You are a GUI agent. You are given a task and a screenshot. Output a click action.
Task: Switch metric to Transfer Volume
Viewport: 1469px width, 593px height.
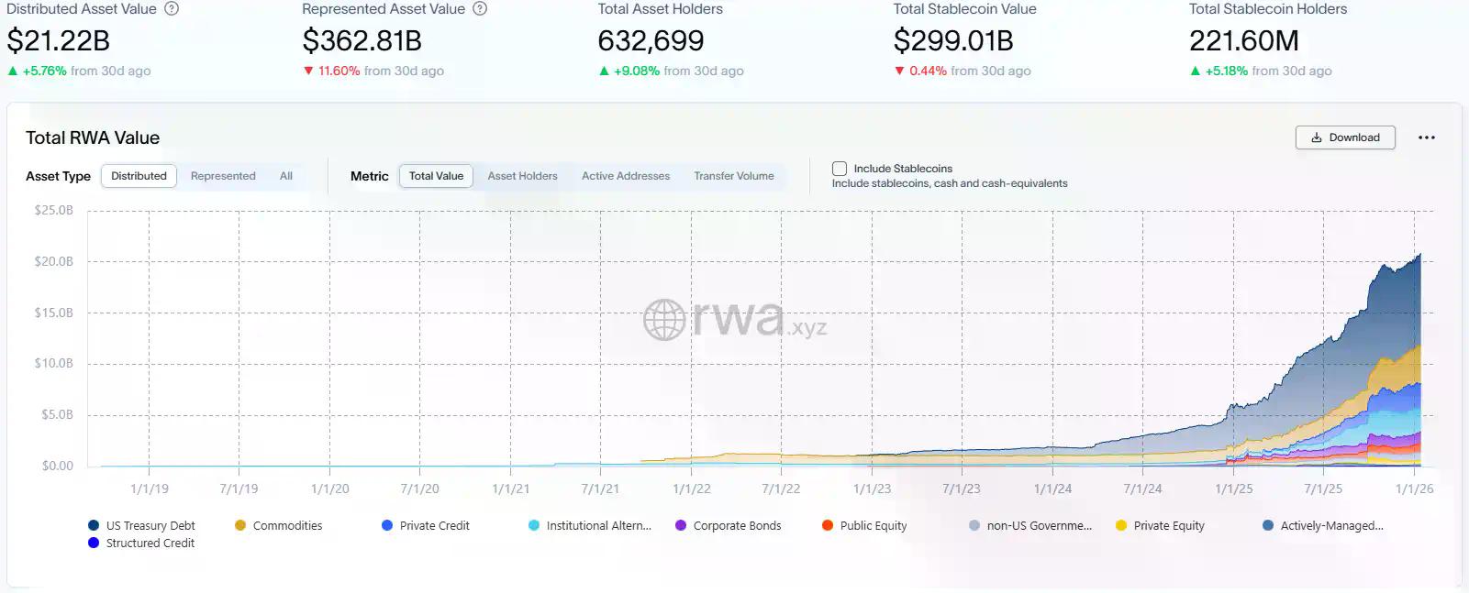pos(734,176)
